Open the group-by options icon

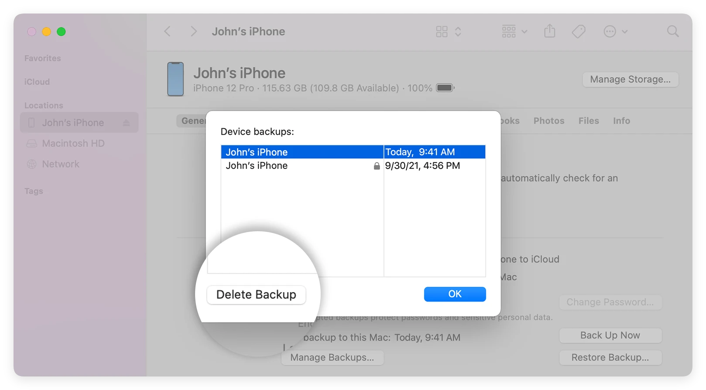point(509,31)
